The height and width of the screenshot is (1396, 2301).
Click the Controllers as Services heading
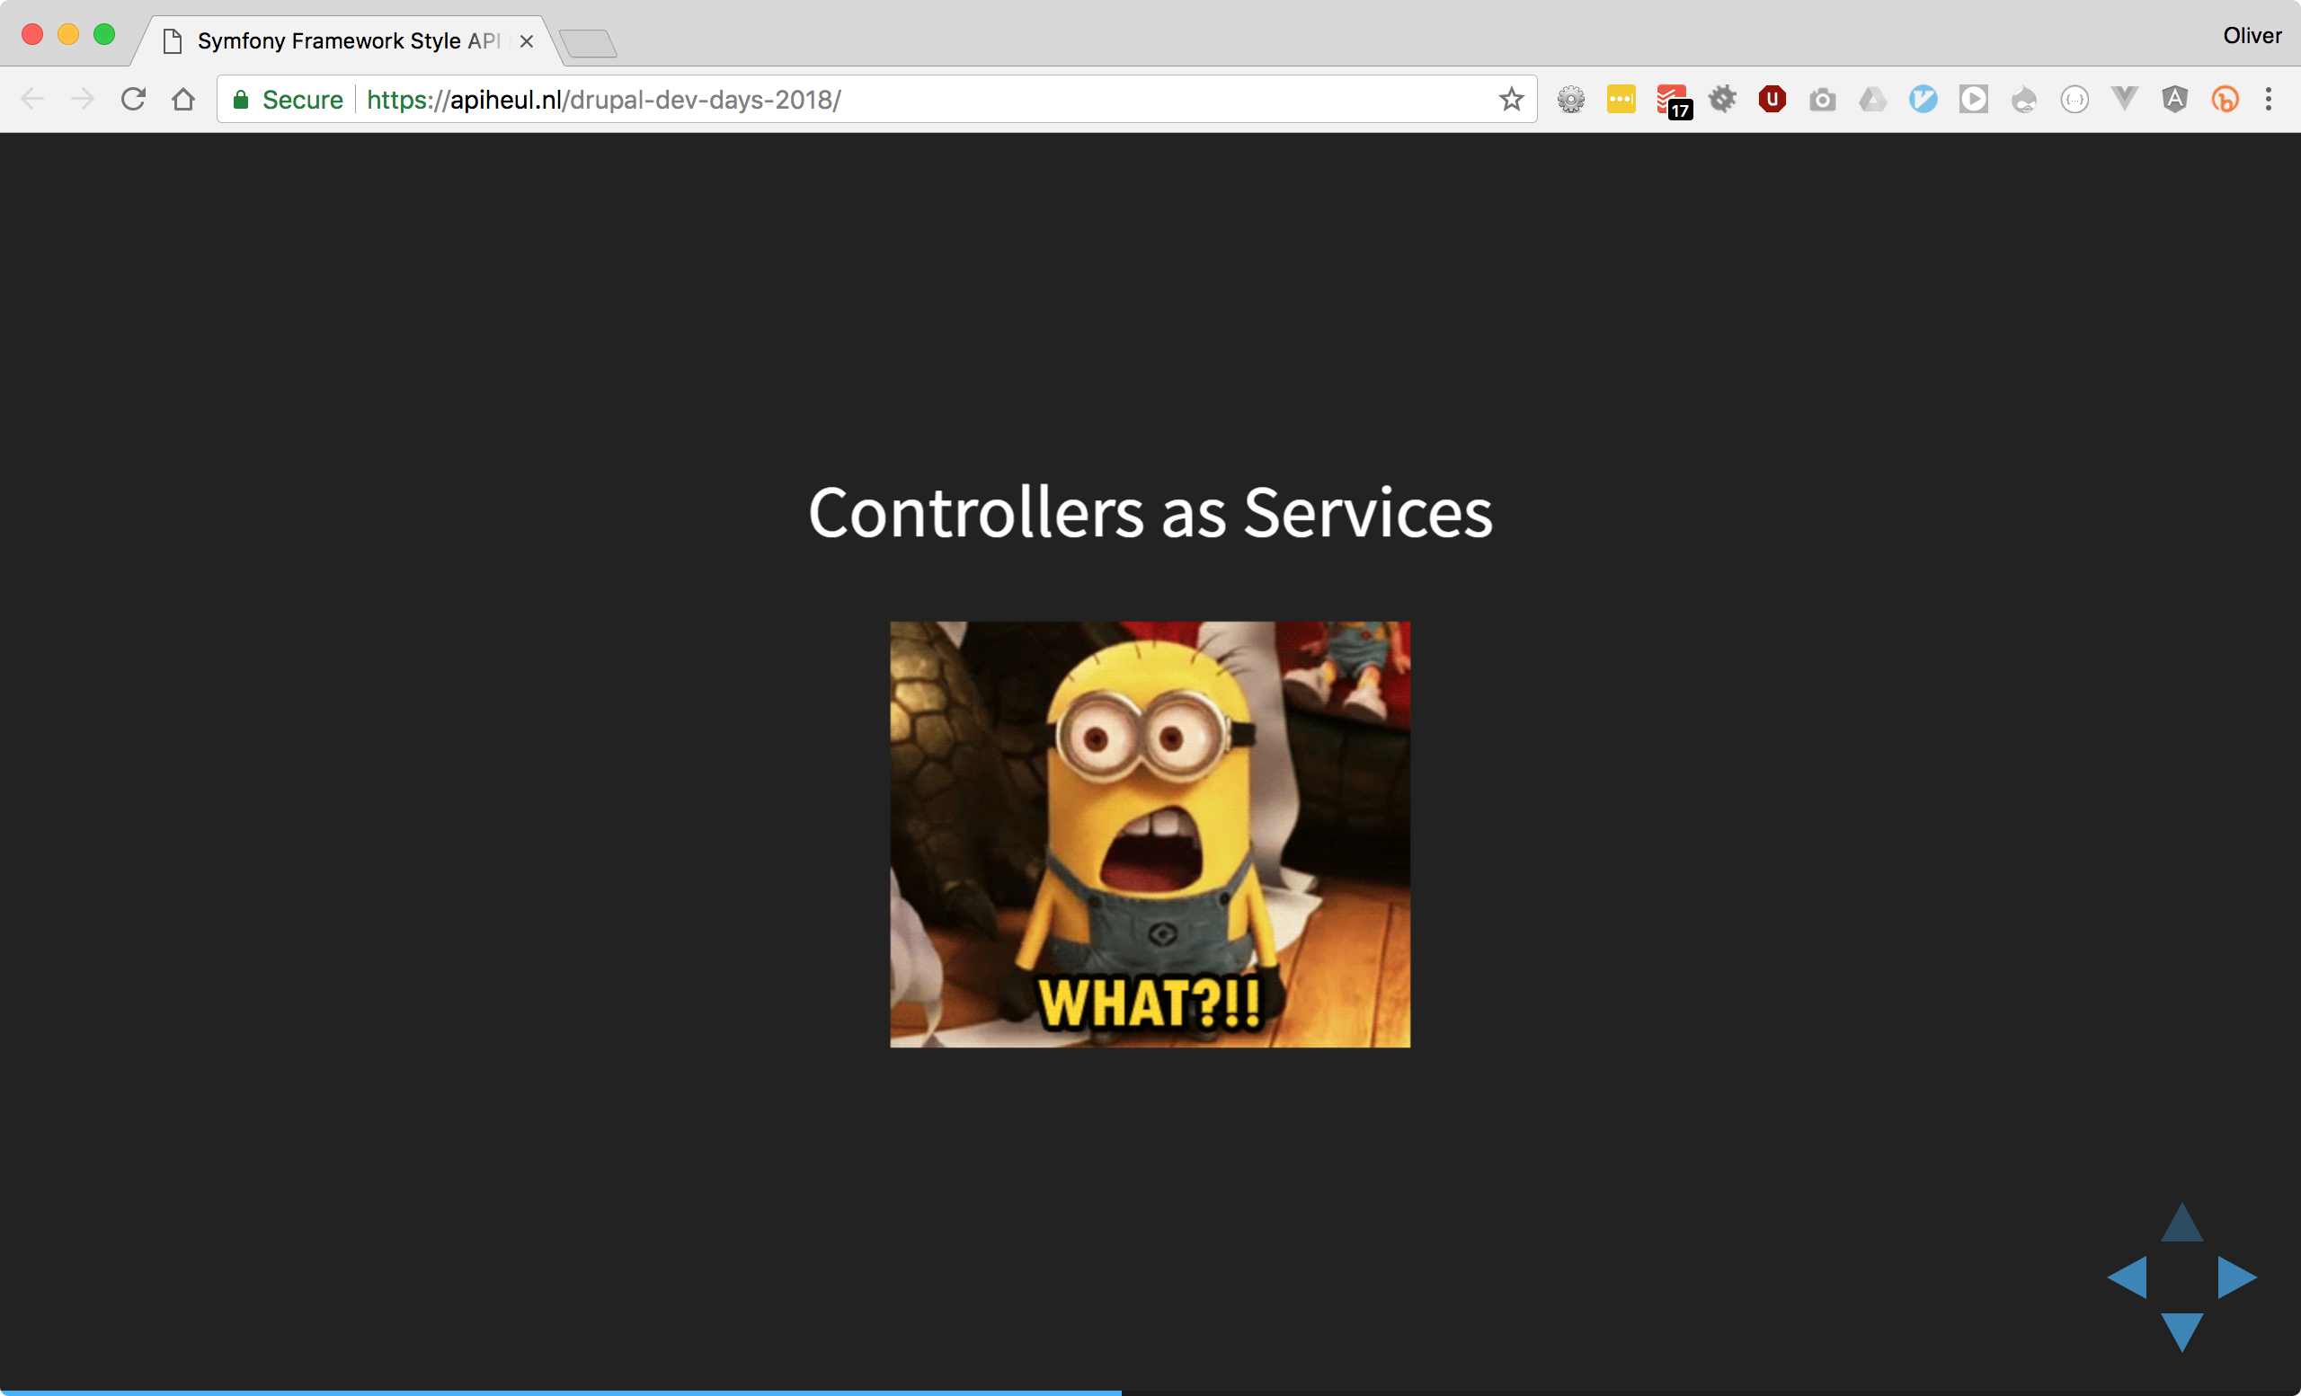pyautogui.click(x=1150, y=512)
